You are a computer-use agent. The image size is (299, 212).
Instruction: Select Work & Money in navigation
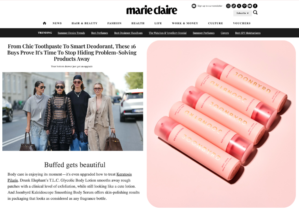coord(185,23)
